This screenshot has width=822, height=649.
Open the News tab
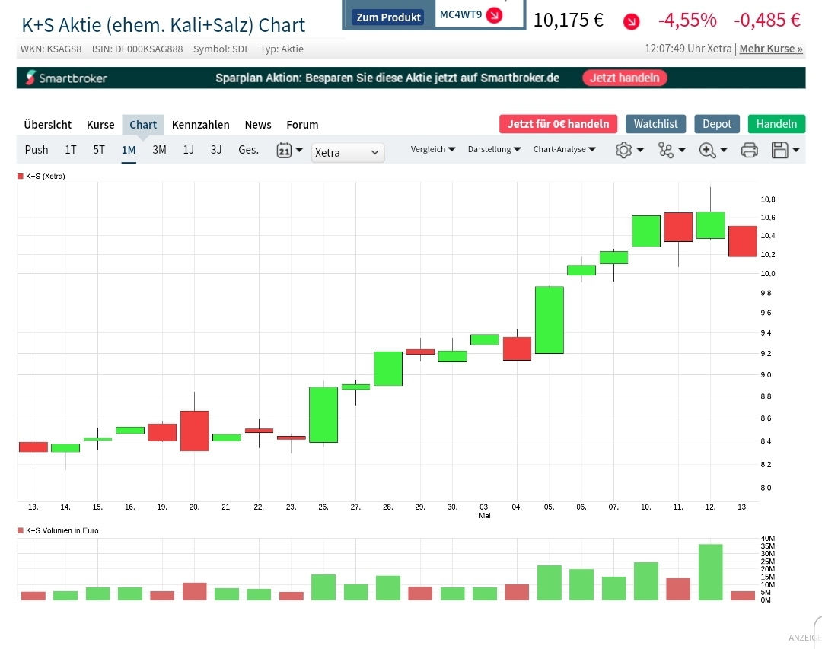[258, 125]
